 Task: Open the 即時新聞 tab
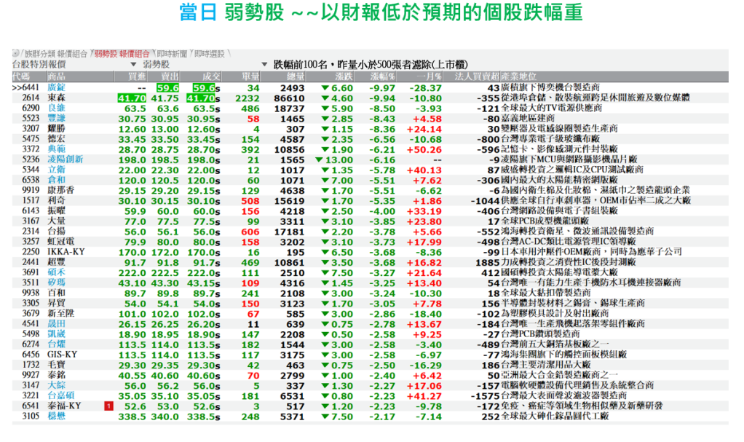[172, 54]
